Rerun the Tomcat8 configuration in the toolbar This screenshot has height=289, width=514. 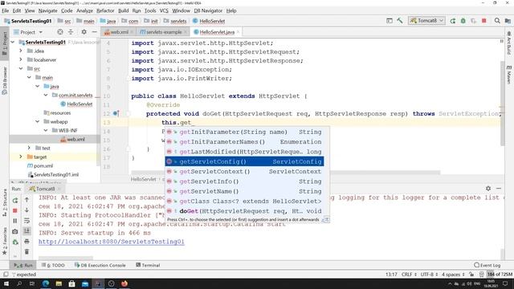[453, 21]
